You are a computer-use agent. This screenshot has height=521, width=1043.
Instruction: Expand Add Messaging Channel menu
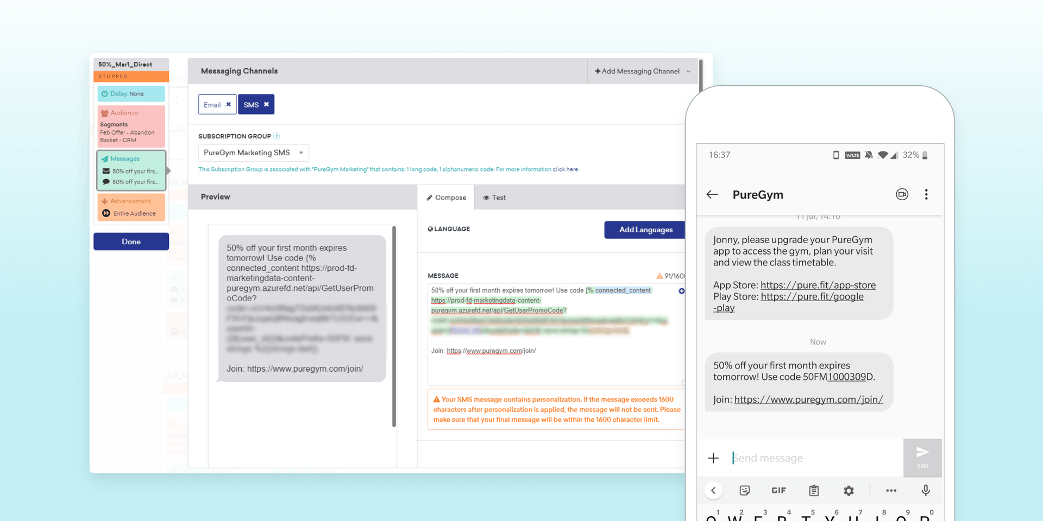coord(642,71)
